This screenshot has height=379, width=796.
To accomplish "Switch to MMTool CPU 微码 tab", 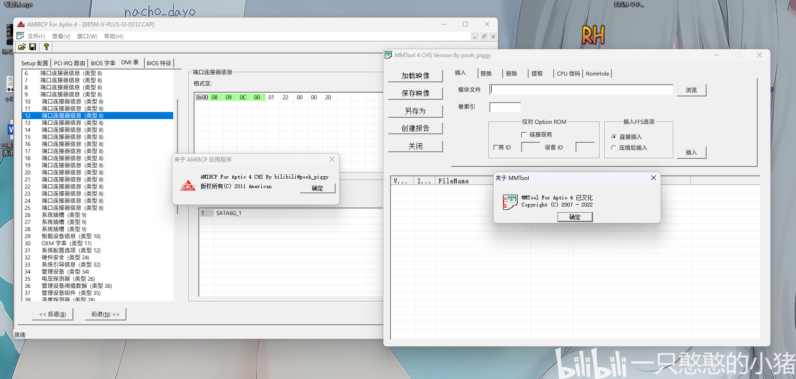I will tap(568, 74).
